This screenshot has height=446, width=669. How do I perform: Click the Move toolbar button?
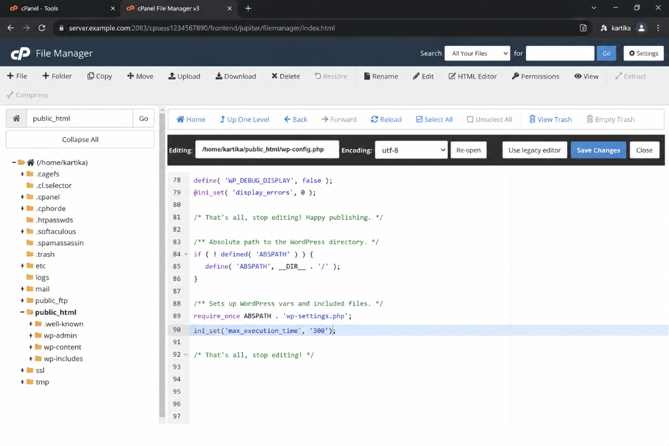click(140, 76)
